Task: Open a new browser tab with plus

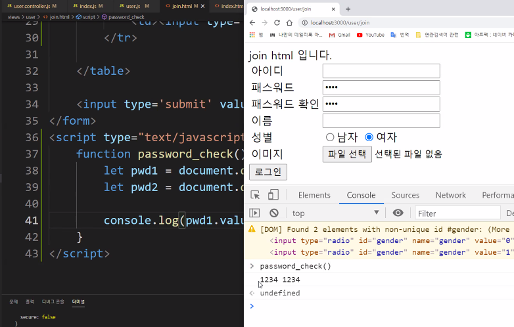Action: click(348, 9)
